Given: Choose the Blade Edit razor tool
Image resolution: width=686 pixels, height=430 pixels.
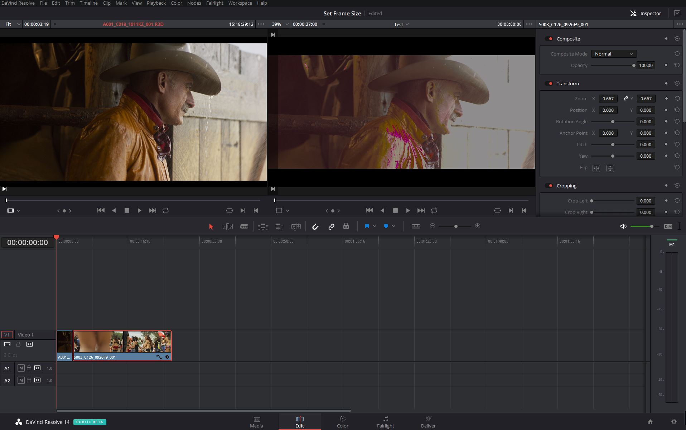Looking at the screenshot, I should [x=244, y=226].
